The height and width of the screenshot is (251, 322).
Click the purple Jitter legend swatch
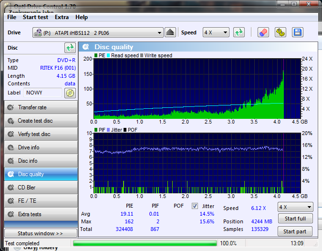tap(108, 130)
